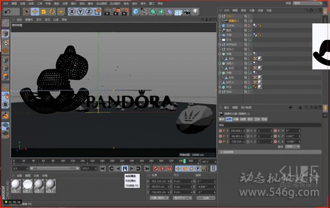Collapse the first Cloner tree node

point(220,54)
